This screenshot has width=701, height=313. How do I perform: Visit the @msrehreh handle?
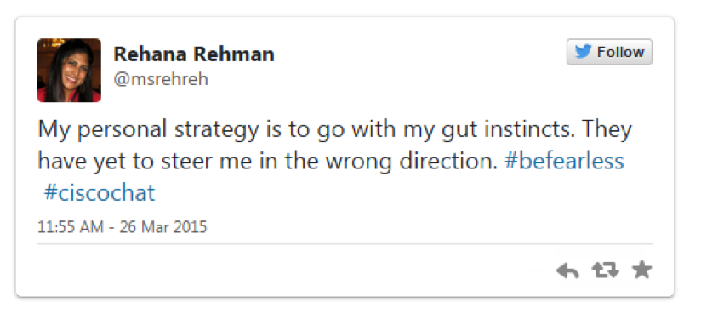pos(161,80)
